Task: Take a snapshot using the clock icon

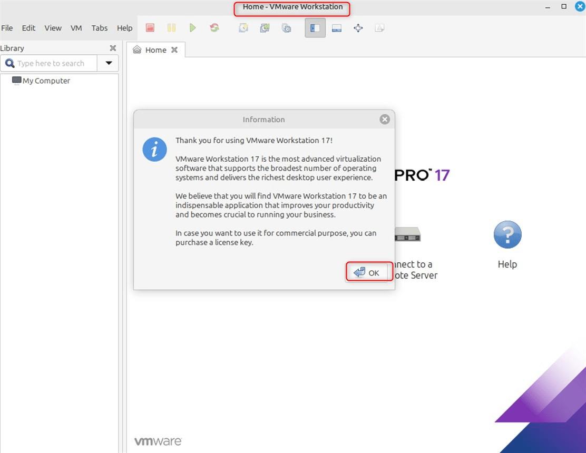Action: (x=243, y=27)
